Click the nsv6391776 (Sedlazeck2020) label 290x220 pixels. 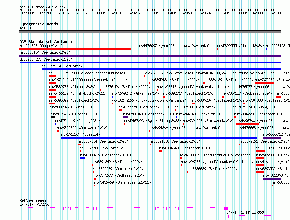coord(208,121)
